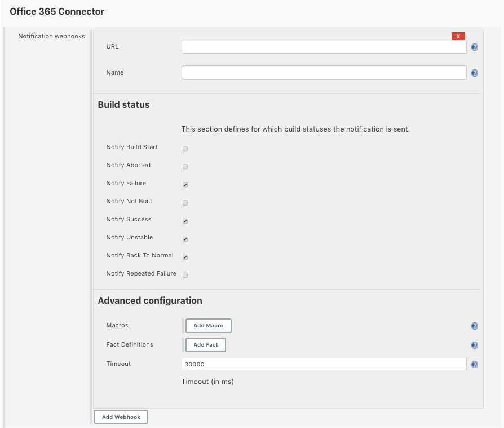The width and height of the screenshot is (504, 428).
Task: Uncheck Notify Failure checkbox
Action: [185, 185]
